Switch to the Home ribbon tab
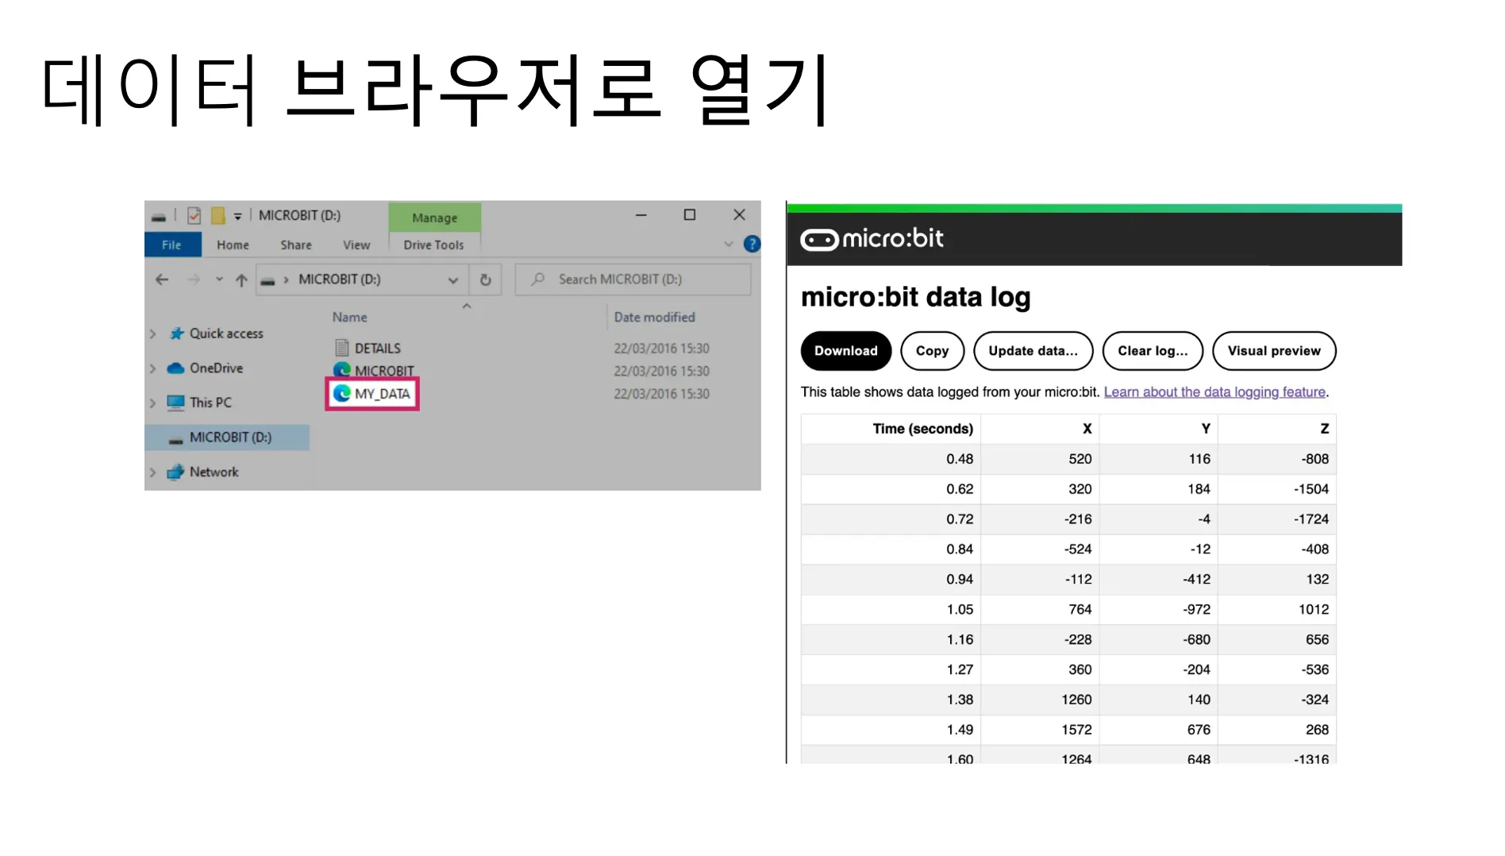The height and width of the screenshot is (856, 1505). (x=233, y=245)
